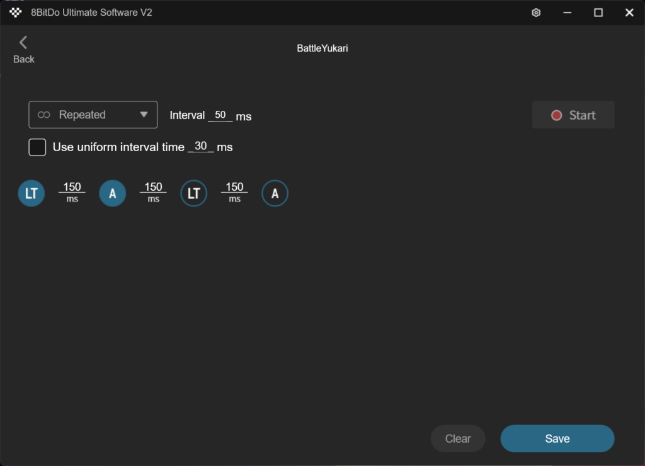
Task: Click the Back arrow icon
Action: 23,43
